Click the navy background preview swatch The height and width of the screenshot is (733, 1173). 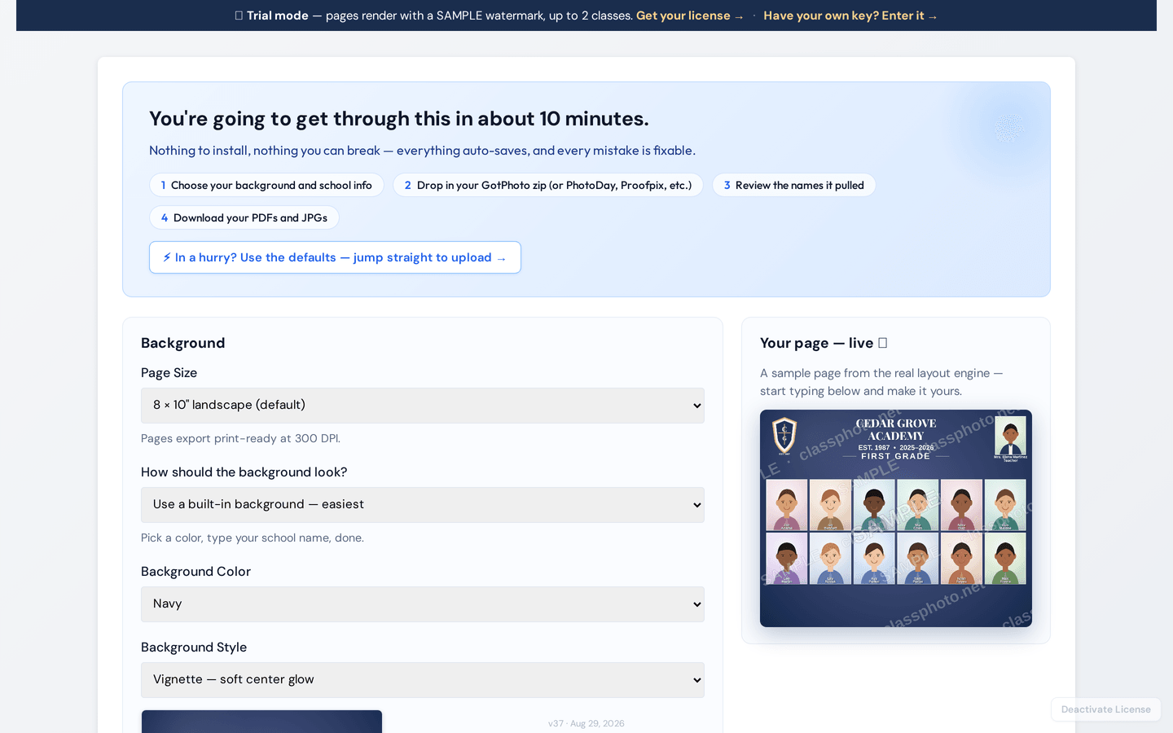pyautogui.click(x=261, y=722)
